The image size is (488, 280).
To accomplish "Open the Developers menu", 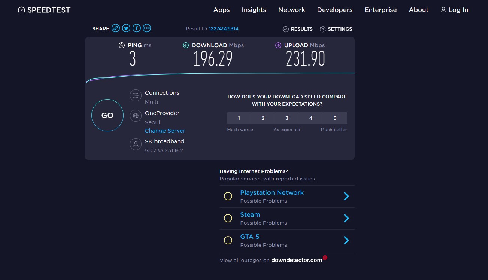I will coord(335,10).
